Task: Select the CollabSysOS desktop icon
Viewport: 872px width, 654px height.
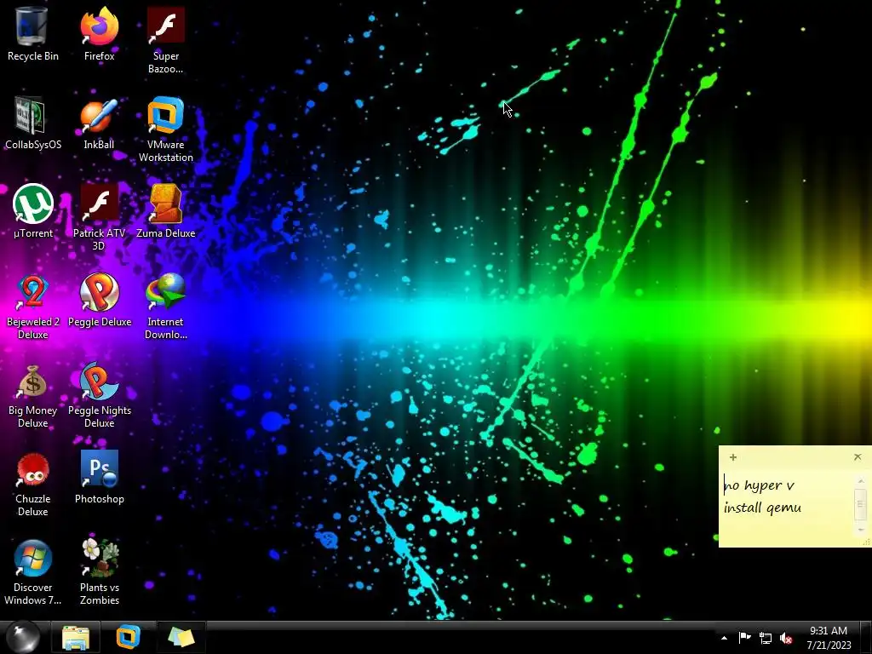Action: pos(32,123)
